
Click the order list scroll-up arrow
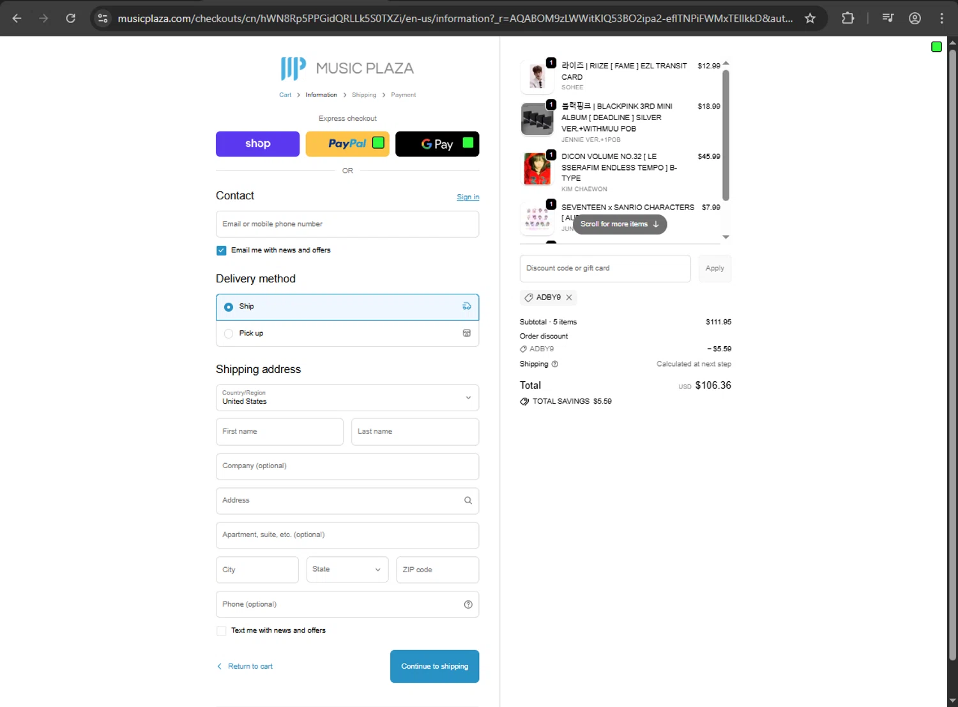(726, 64)
